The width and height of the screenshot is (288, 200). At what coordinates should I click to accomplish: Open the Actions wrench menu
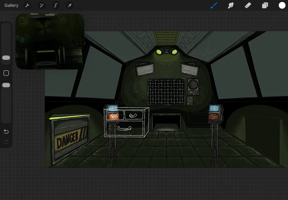(x=28, y=5)
